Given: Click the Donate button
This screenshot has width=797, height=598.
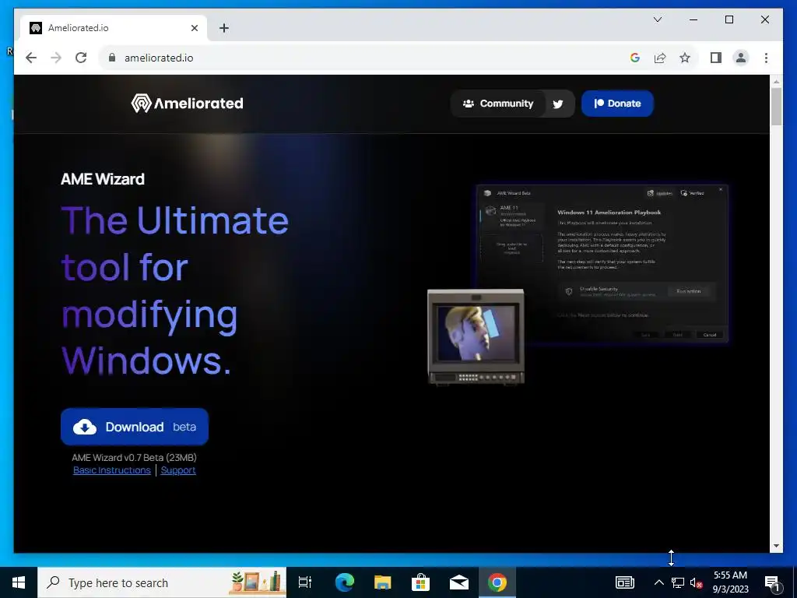Looking at the screenshot, I should click(x=617, y=104).
